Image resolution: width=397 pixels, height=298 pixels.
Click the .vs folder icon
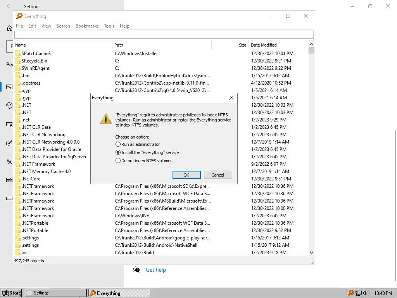pos(18,252)
